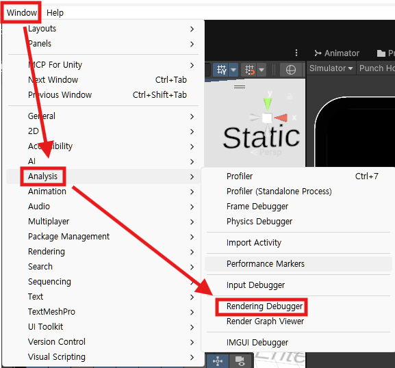Viewport: 395px width, 368px height.
Task: Expand the AI submenu
Action: [103, 161]
